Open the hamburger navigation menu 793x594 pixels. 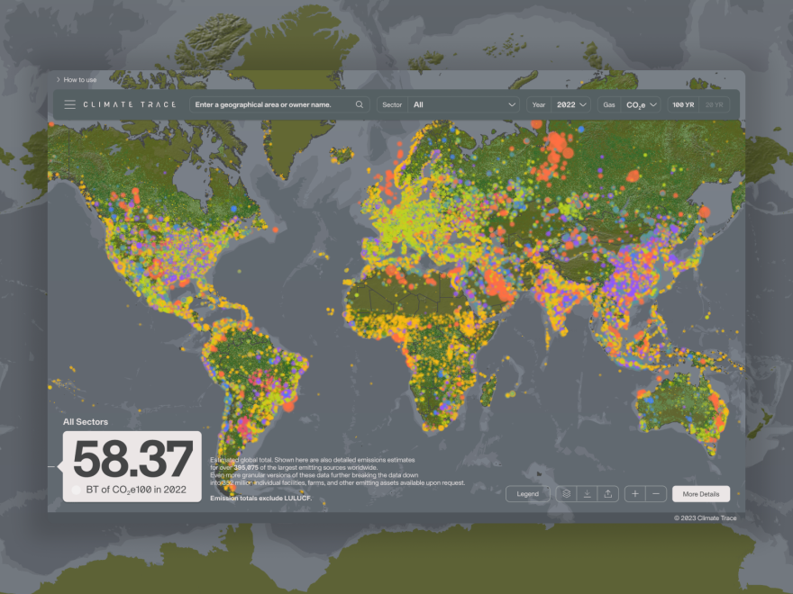pyautogui.click(x=70, y=104)
